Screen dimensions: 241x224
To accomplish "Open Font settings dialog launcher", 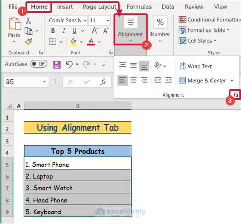I will click(x=111, y=53).
